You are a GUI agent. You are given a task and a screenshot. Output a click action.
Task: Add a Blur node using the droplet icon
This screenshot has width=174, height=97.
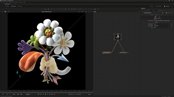66,9
